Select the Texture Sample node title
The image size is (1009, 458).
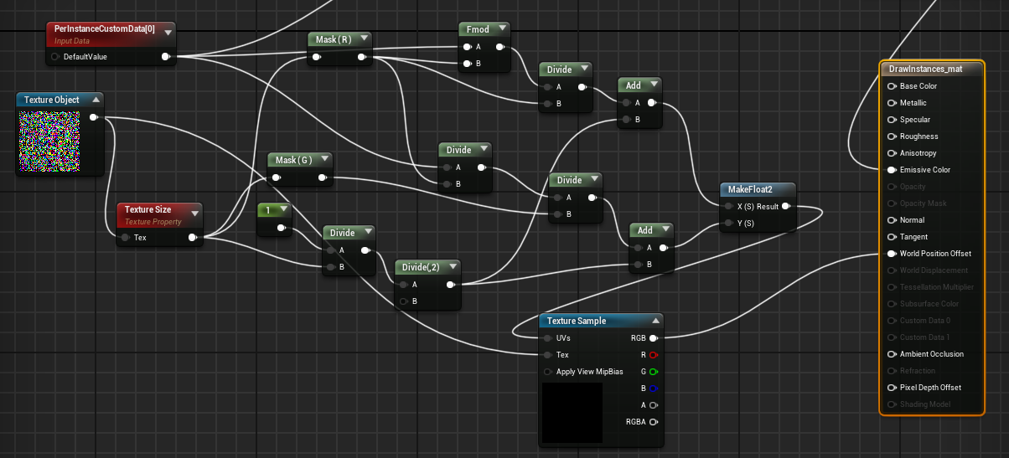pyautogui.click(x=577, y=321)
